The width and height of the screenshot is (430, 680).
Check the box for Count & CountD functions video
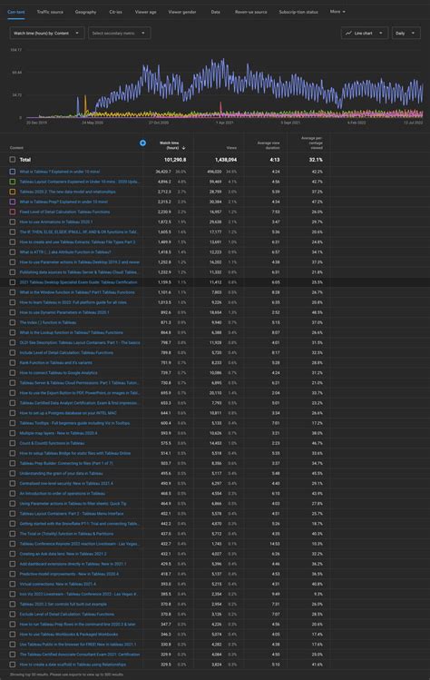tap(13, 443)
